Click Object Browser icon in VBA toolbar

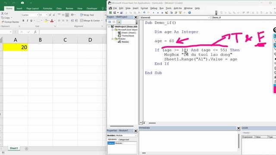[x=180, y=12]
